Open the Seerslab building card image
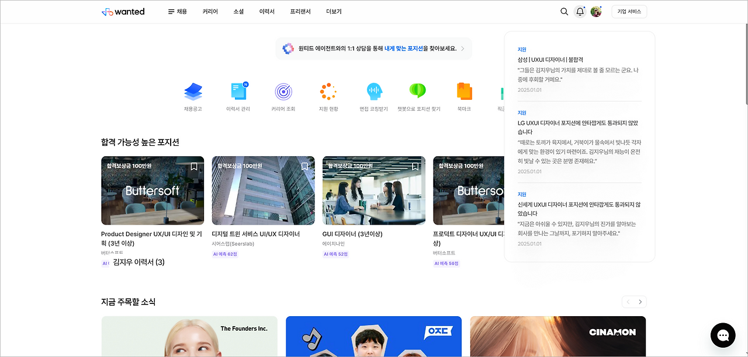 263,190
